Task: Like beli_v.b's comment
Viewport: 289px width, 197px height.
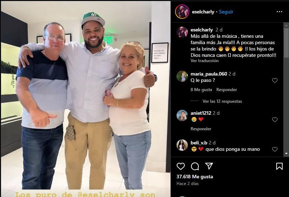Action: [275, 149]
